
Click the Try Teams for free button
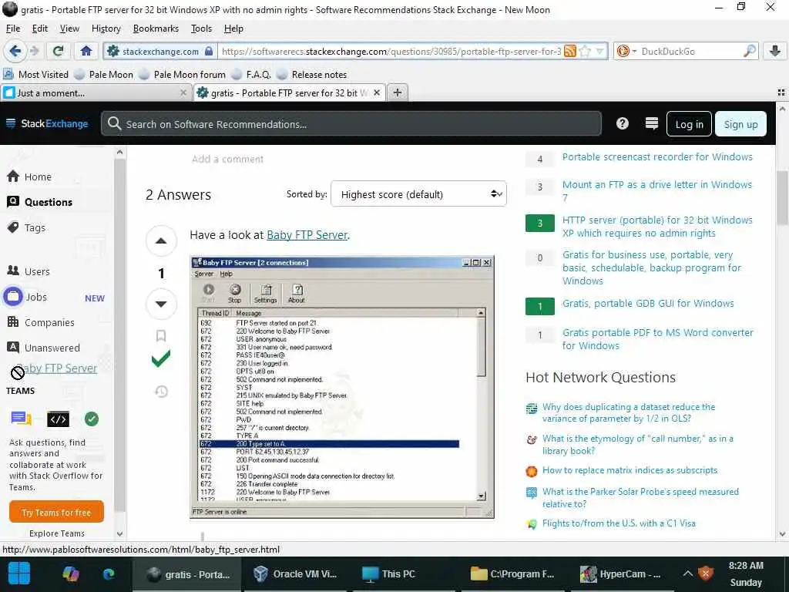[56, 513]
